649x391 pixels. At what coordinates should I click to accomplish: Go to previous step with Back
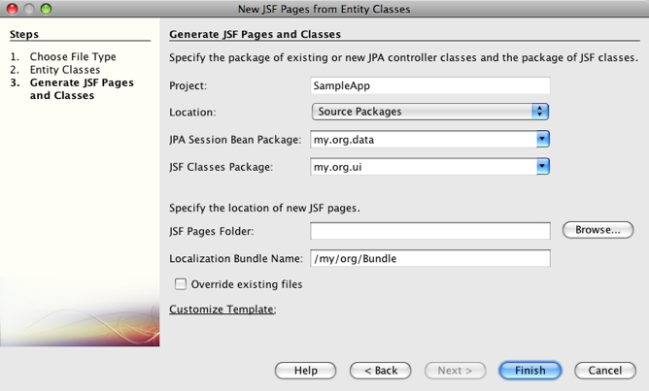tap(380, 371)
